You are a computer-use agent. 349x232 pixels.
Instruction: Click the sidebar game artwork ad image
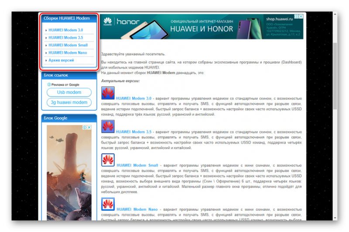[69, 173]
